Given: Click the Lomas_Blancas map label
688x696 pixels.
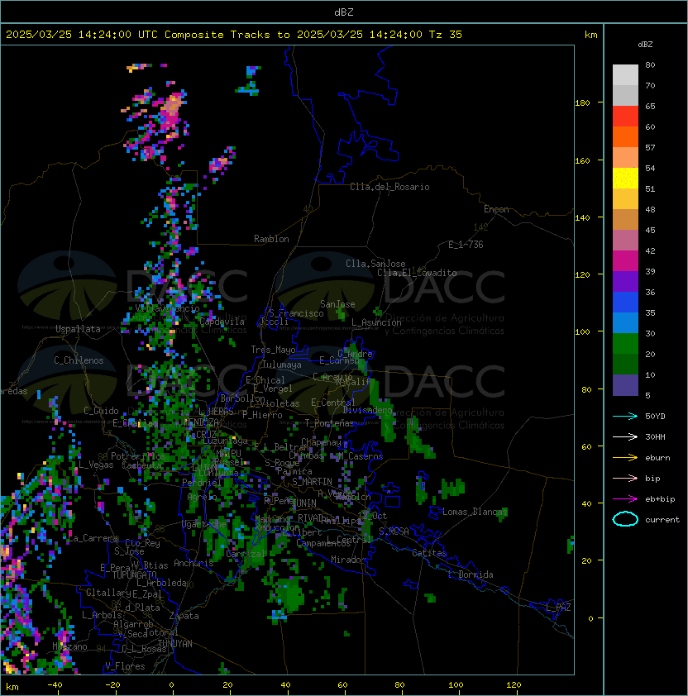Looking at the screenshot, I should coord(475,512).
